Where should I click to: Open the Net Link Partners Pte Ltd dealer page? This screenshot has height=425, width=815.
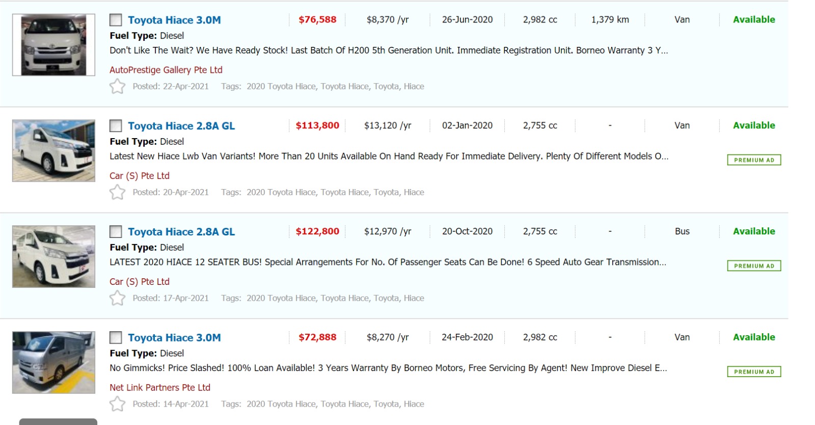160,387
